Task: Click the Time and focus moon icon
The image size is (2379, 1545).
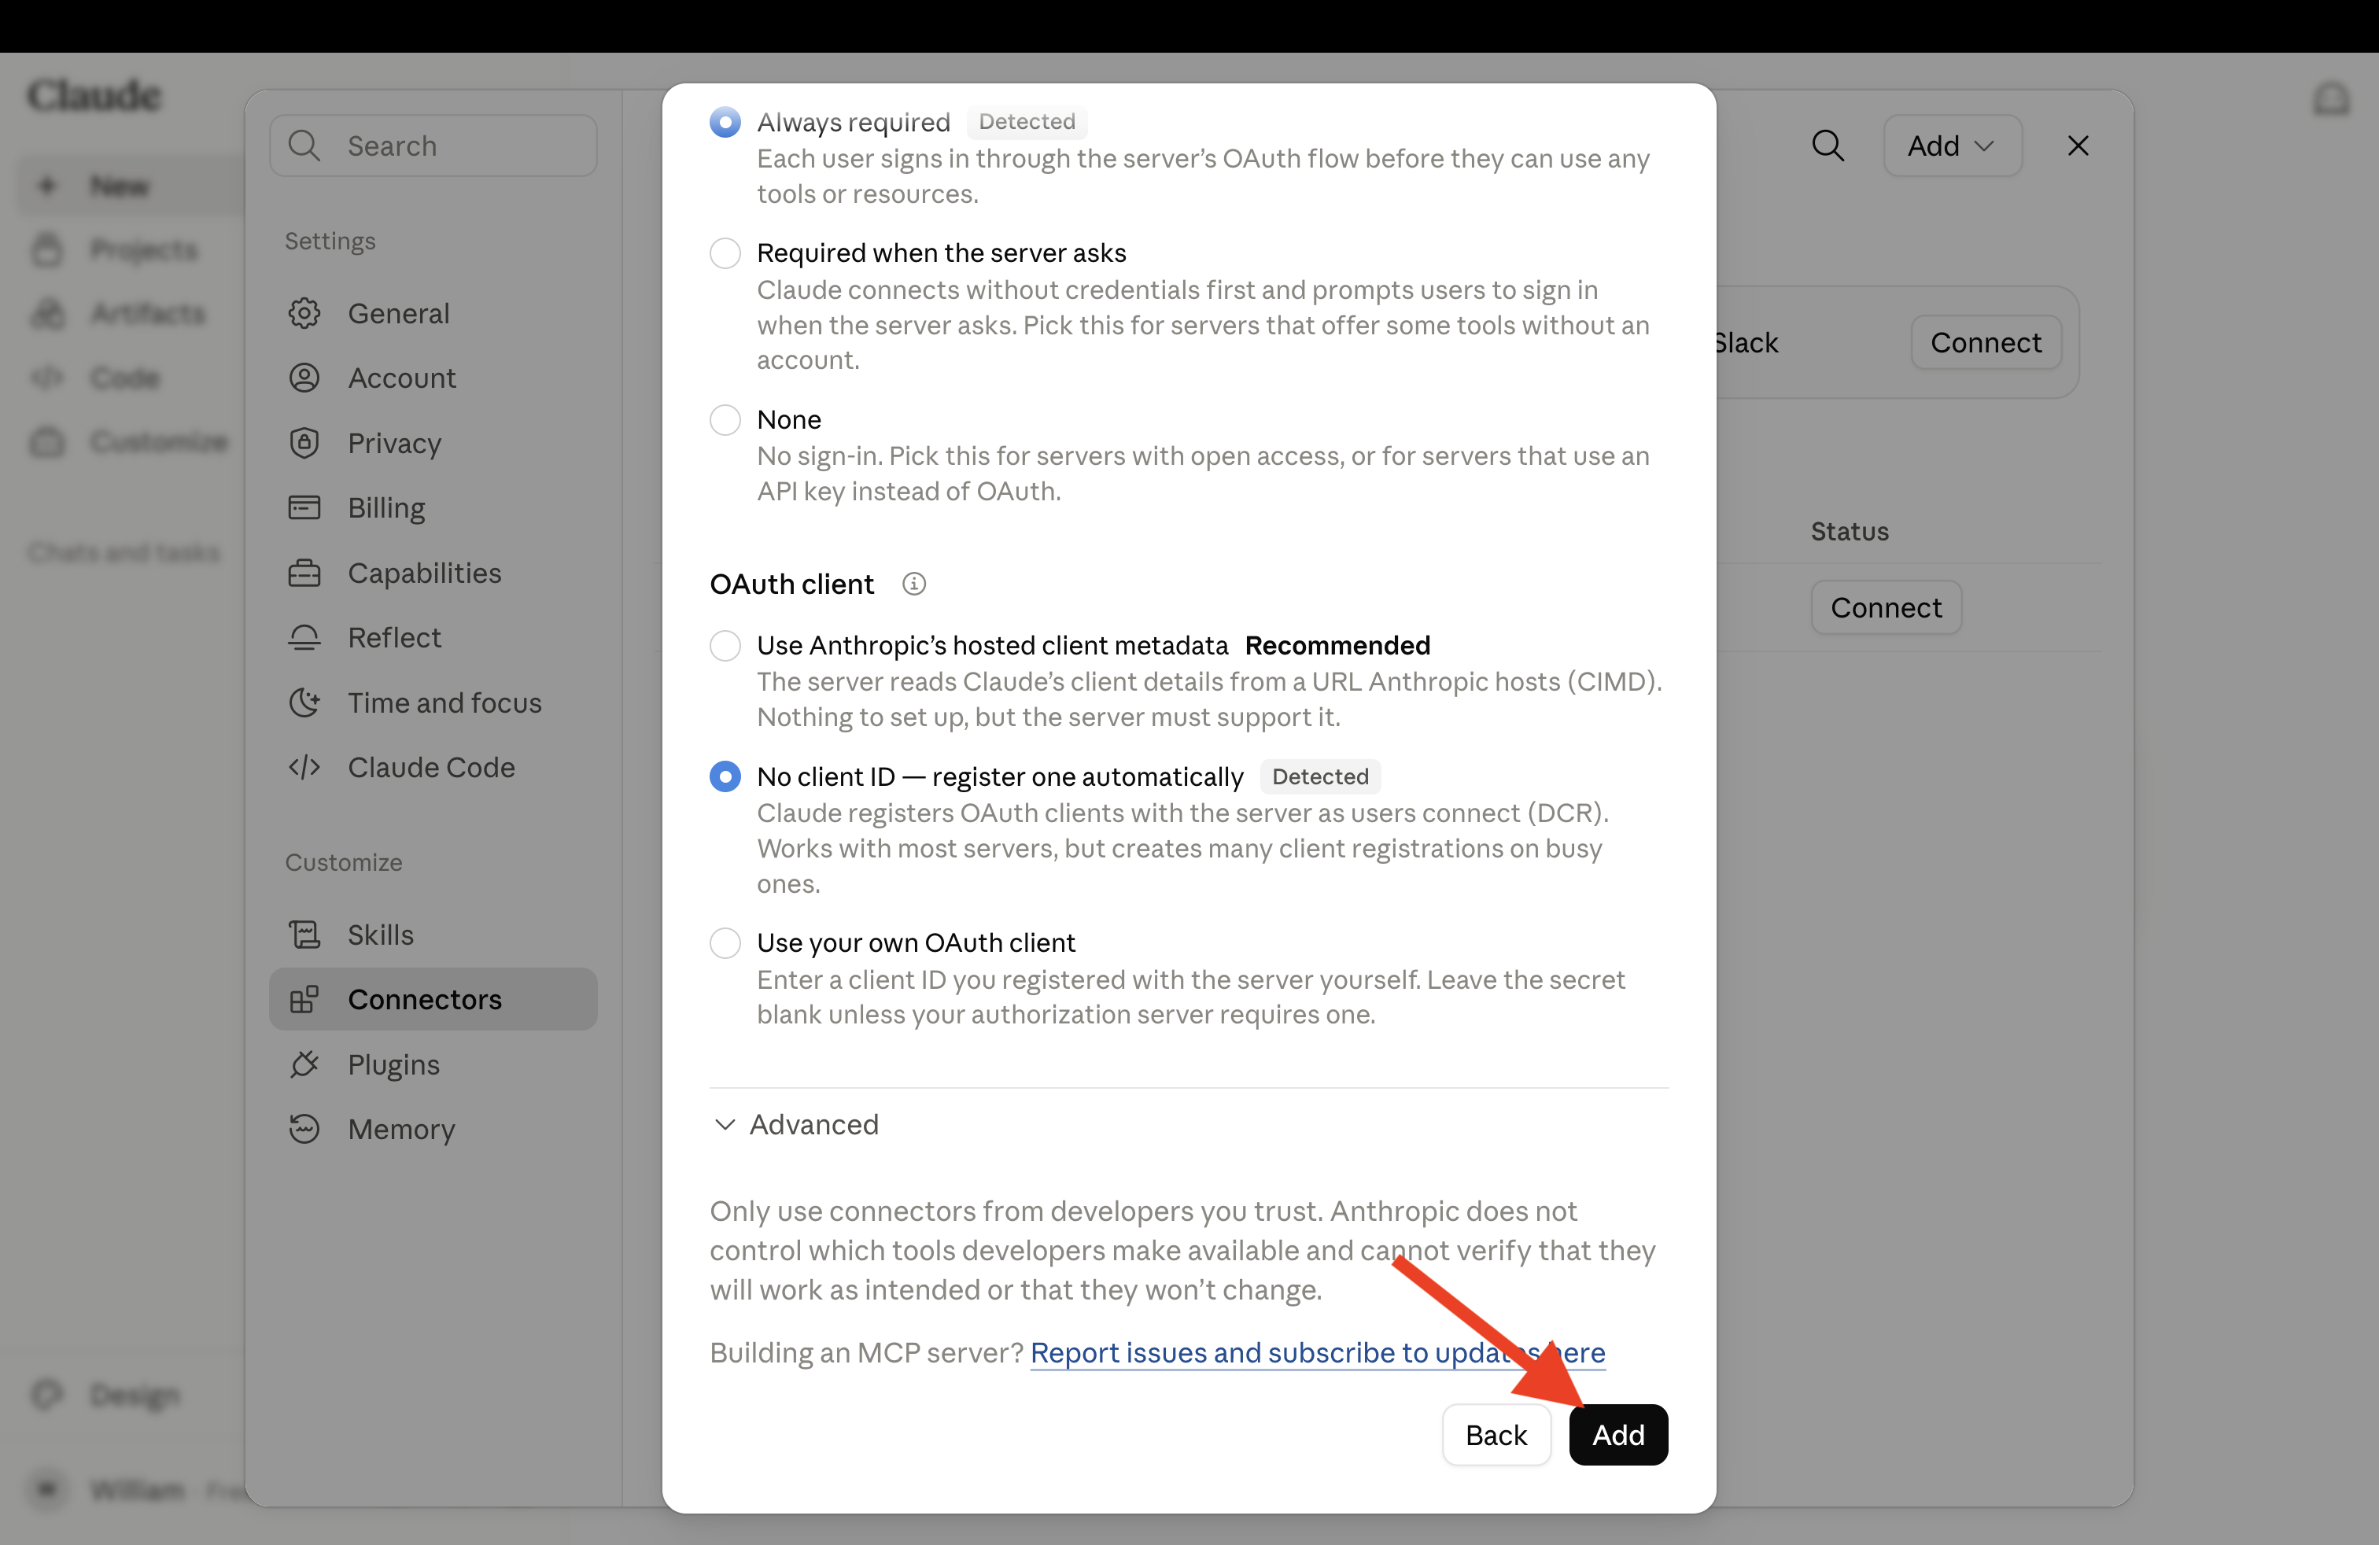Action: point(304,702)
